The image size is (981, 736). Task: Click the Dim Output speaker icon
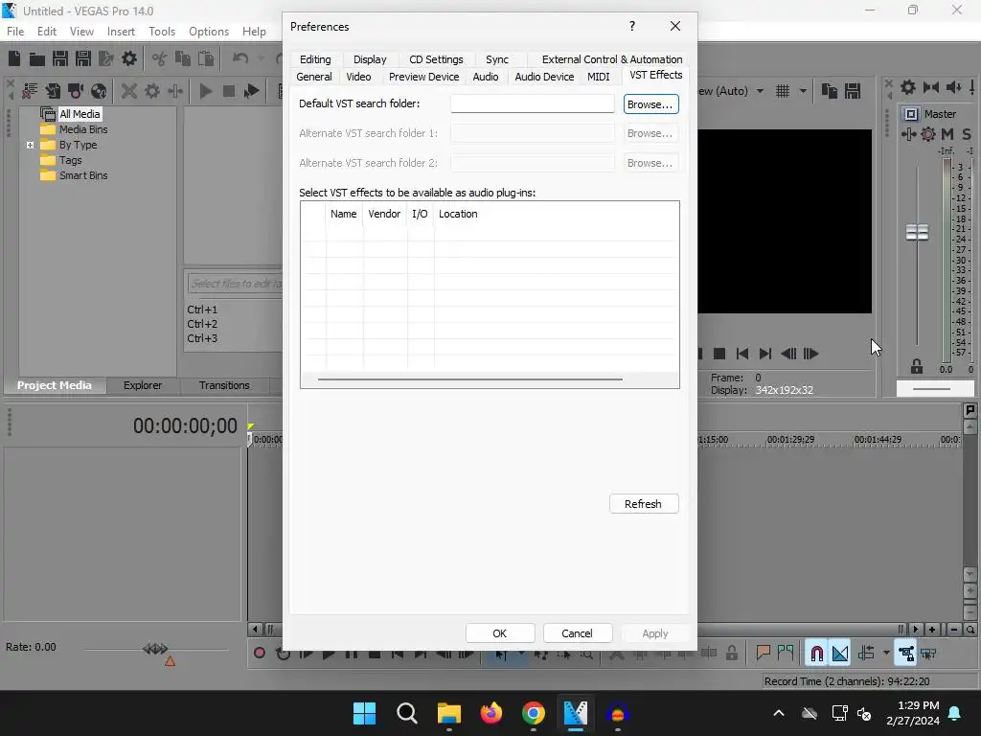point(953,87)
